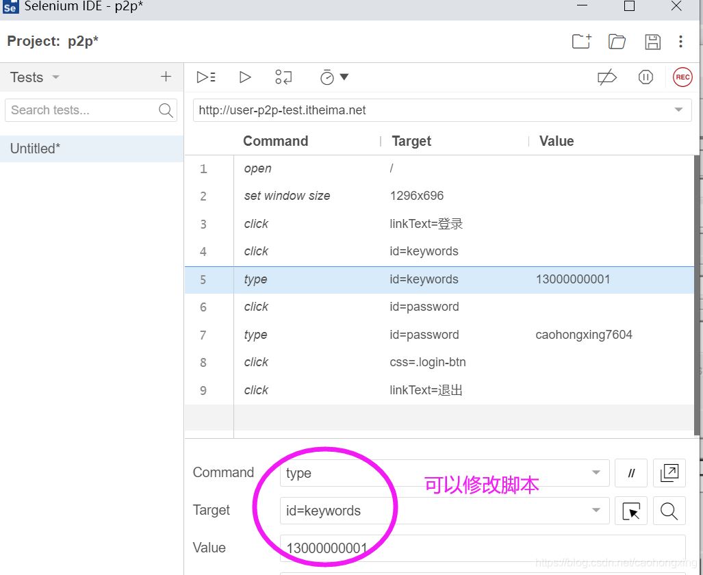
Task: Expand base URL dropdown arrow
Action: point(678,110)
